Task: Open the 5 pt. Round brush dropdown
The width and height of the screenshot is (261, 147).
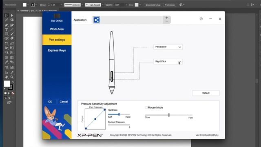Action: pyautogui.click(x=102, y=5)
